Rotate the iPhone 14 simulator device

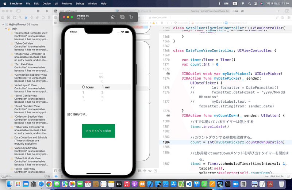click(x=131, y=17)
